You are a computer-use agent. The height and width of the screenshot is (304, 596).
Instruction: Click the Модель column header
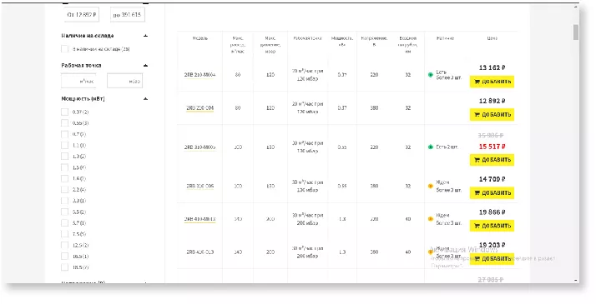200,38
